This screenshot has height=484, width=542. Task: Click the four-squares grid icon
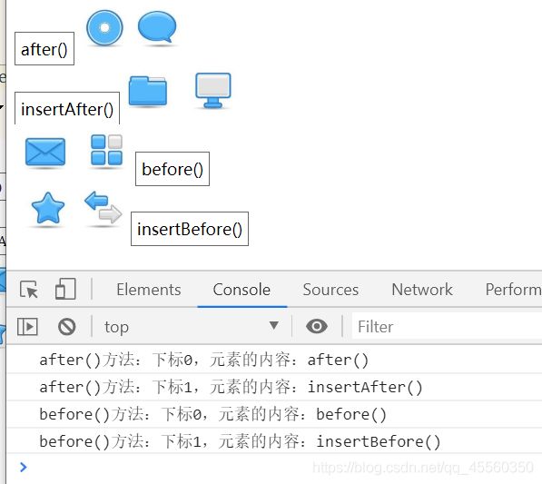[106, 150]
